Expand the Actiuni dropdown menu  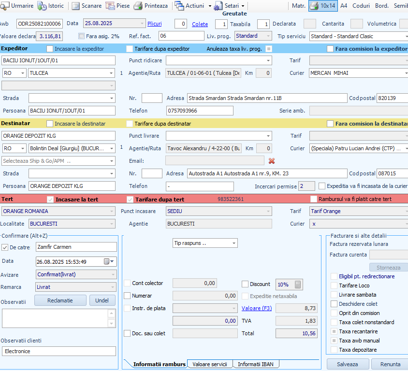coord(209,6)
